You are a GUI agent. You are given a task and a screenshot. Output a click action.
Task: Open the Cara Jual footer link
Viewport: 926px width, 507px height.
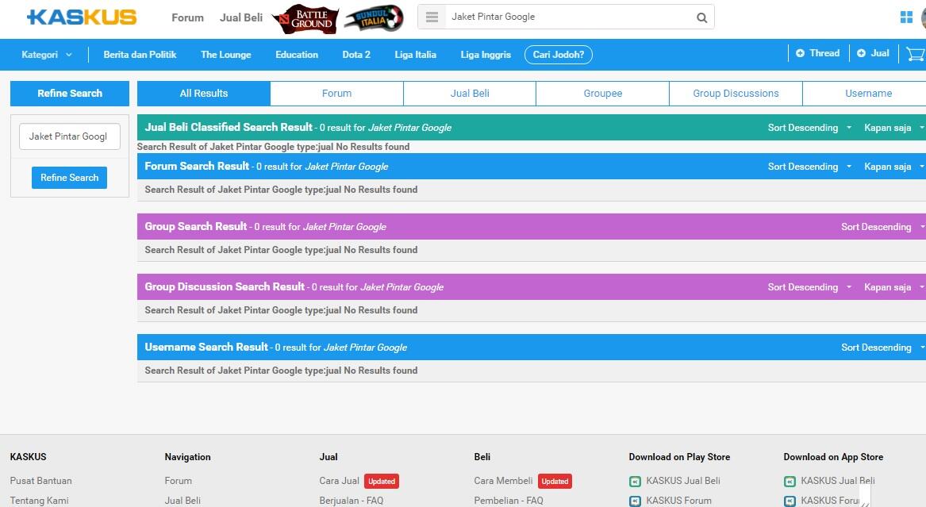[339, 481]
